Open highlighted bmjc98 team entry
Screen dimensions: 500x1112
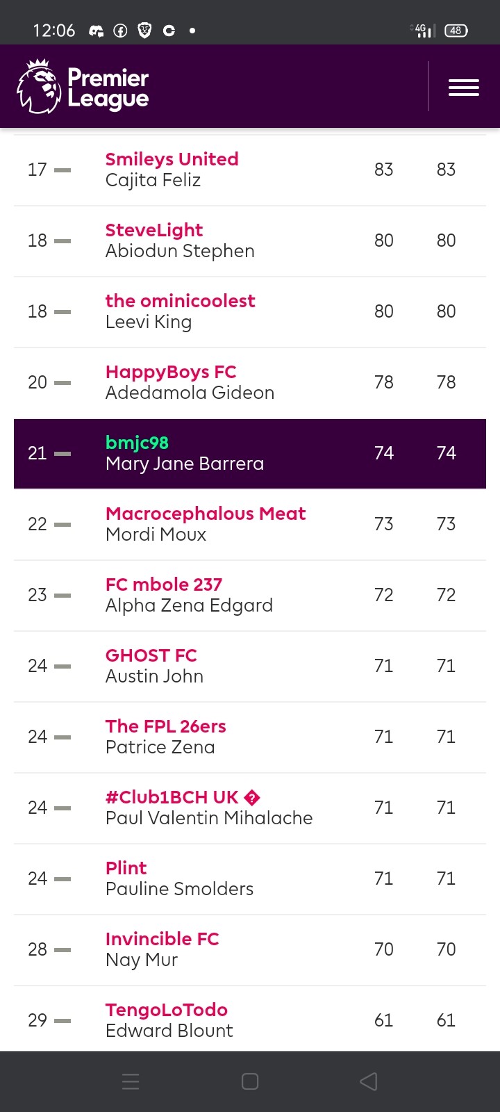[x=250, y=453]
